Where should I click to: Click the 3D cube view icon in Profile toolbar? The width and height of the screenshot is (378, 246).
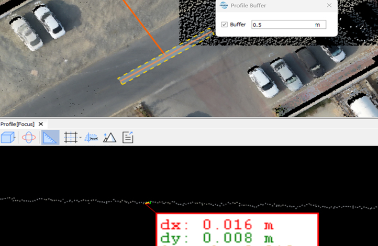click(8, 138)
